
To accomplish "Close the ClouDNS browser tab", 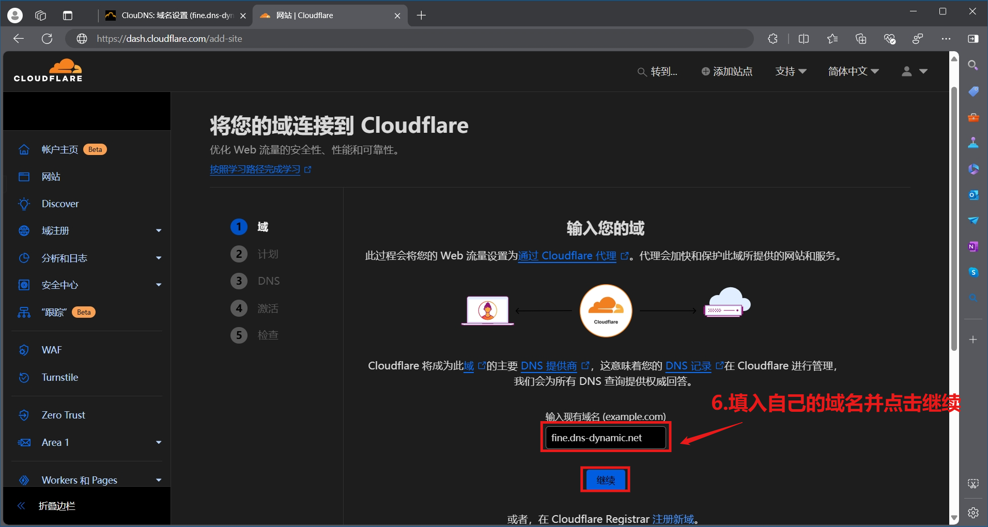I will coord(243,16).
